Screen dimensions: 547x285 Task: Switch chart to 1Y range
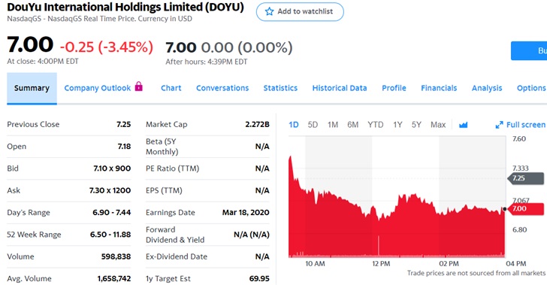click(397, 125)
